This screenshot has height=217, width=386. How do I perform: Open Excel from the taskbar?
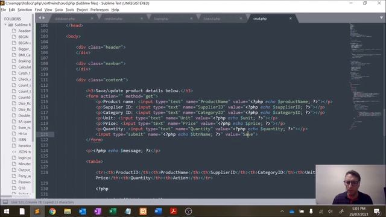[113, 212]
